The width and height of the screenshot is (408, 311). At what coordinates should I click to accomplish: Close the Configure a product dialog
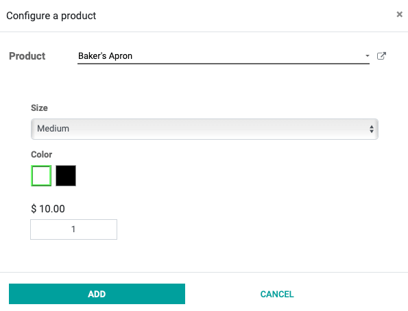click(x=399, y=14)
